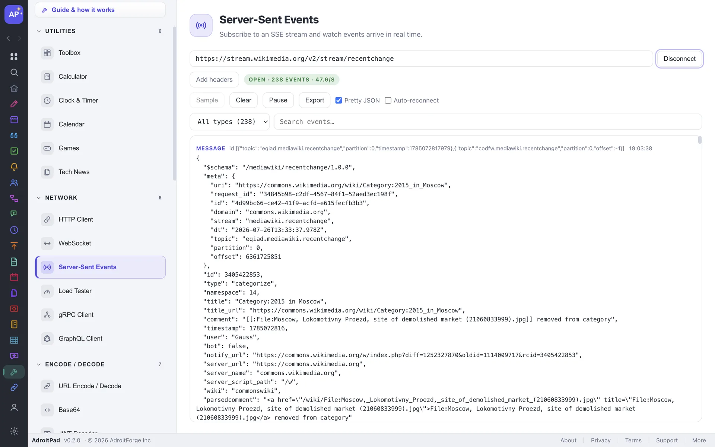Switch to the WebSocket tool
Viewport: 715px width, 447px height.
click(x=101, y=243)
